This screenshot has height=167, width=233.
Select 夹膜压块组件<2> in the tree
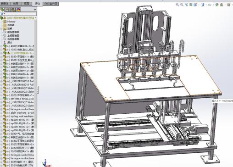(x=21, y=67)
